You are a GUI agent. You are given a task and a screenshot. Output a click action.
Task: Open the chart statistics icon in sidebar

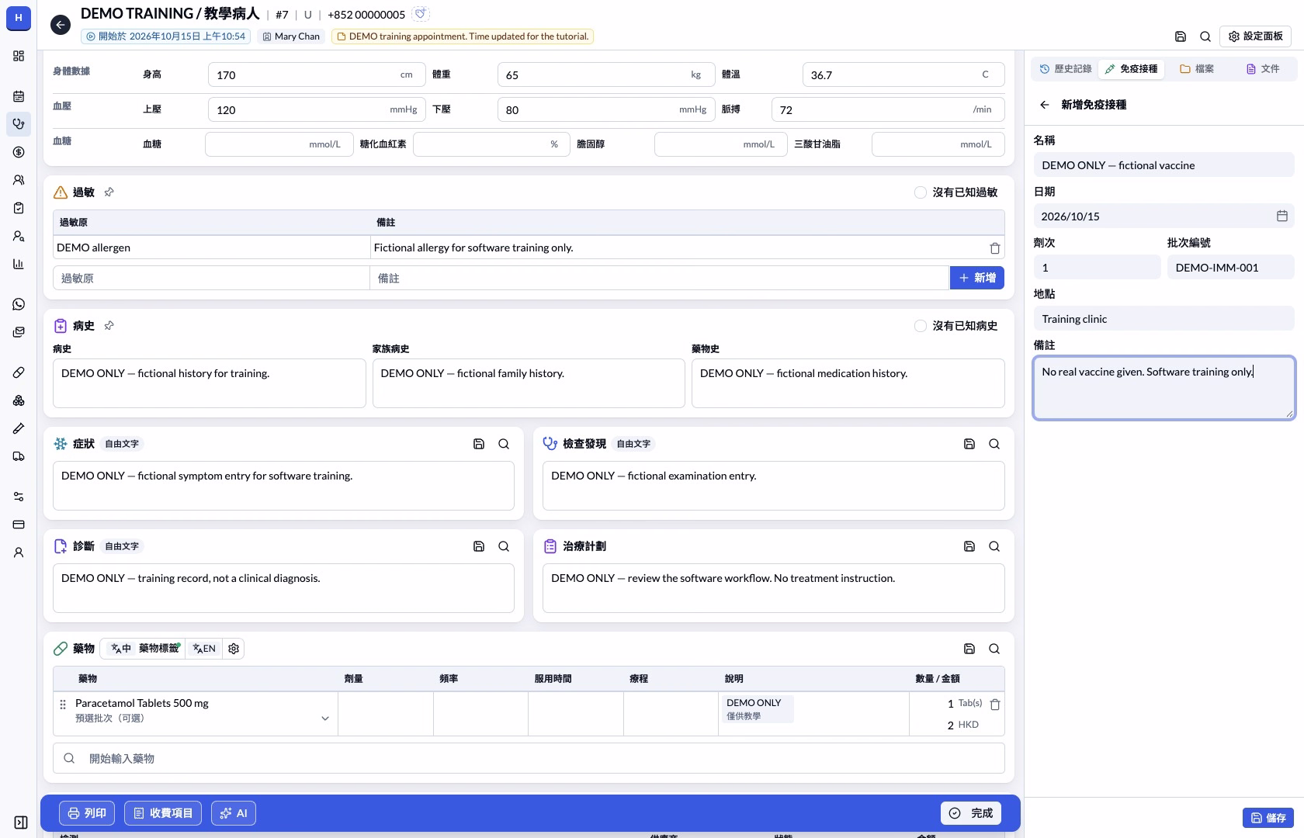click(x=19, y=264)
